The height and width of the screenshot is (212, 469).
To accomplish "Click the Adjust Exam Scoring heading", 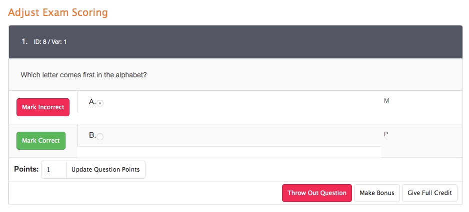I will 58,12.
